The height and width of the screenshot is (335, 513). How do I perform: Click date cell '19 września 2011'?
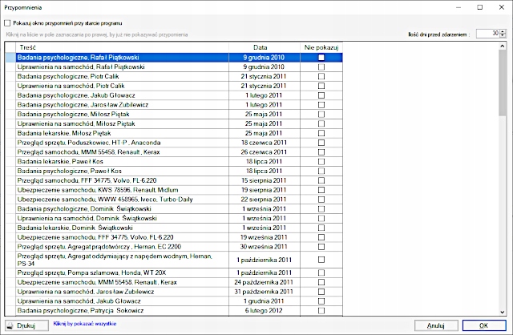[265, 237]
